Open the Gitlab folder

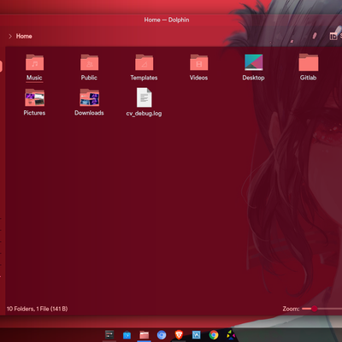(309, 68)
